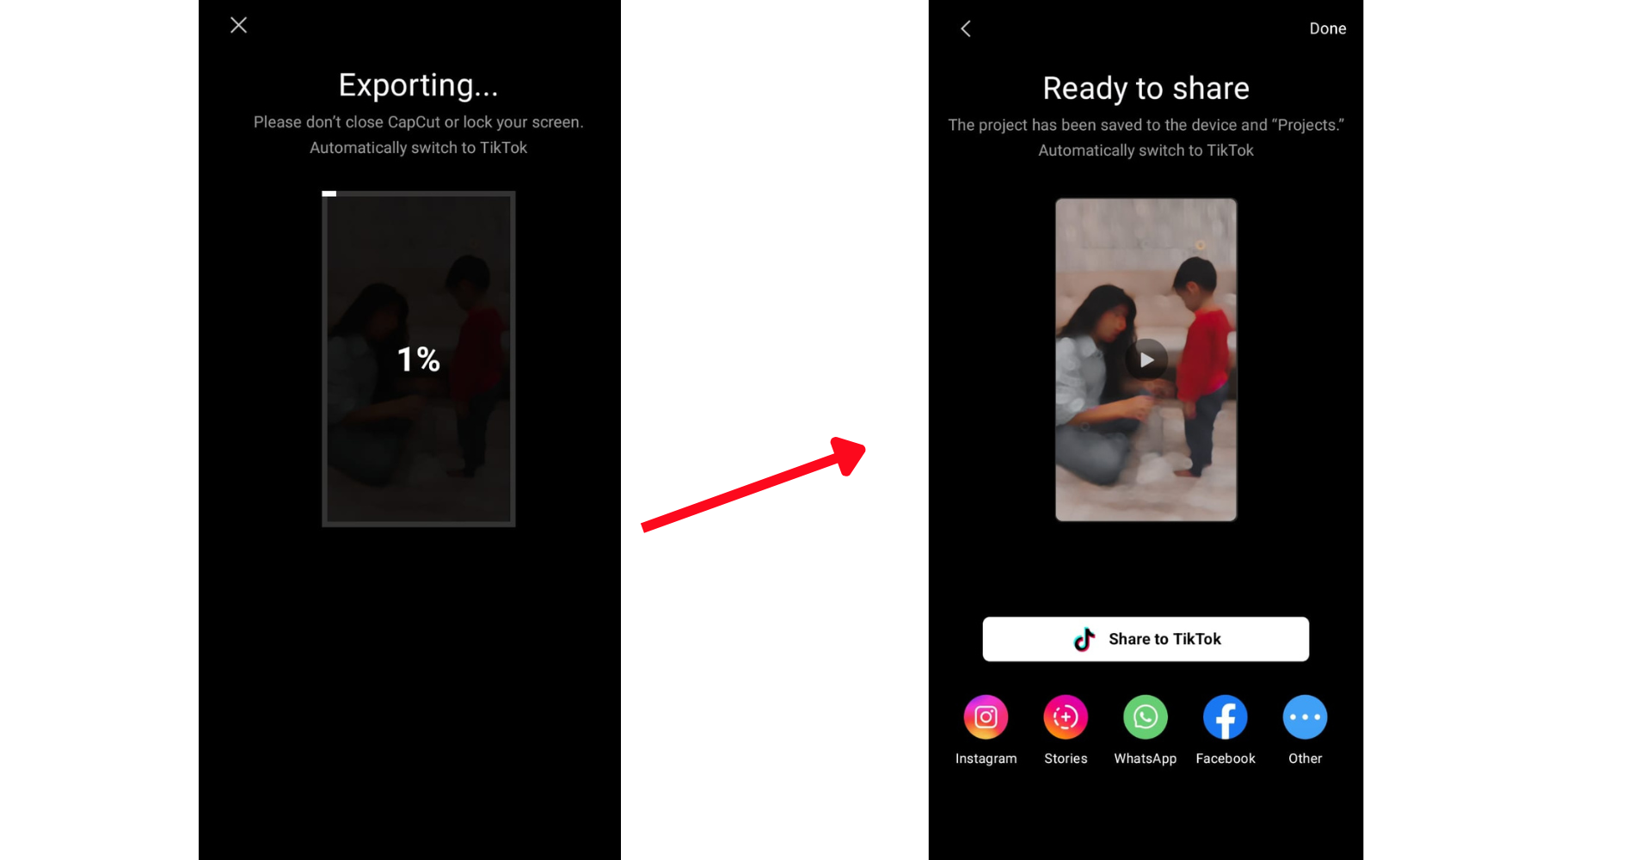Screen dimensions: 1634x860
Task: Select the 1% exporting video thumbnail
Action: [418, 359]
